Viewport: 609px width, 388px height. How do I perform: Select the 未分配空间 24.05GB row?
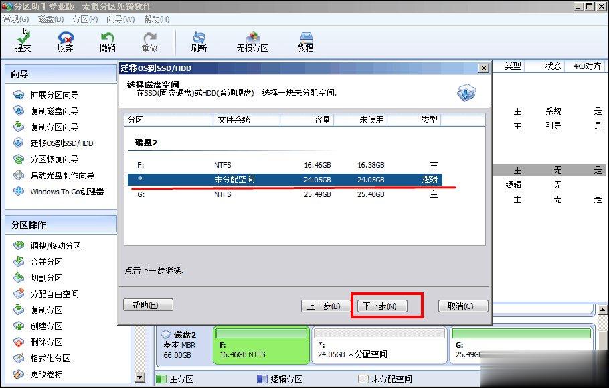click(x=285, y=179)
